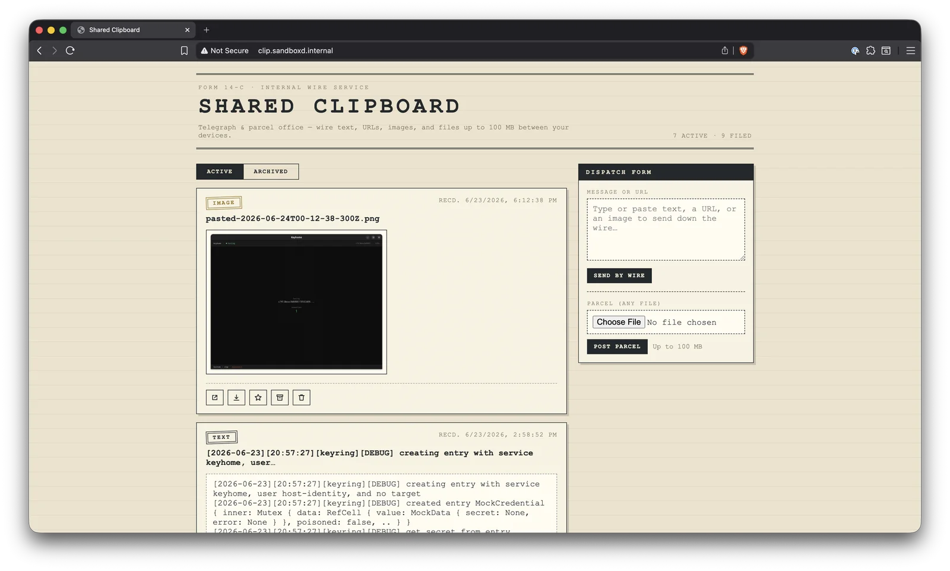Click the keyring DEBUG entry title
The height and width of the screenshot is (571, 950).
point(369,458)
